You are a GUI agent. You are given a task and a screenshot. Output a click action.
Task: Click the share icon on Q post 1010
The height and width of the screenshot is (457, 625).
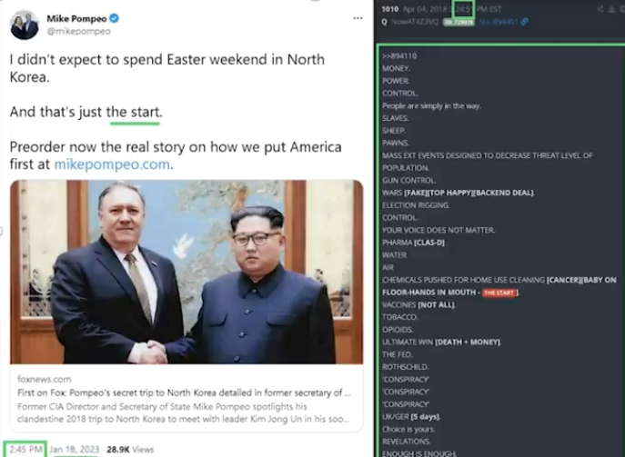600,9
